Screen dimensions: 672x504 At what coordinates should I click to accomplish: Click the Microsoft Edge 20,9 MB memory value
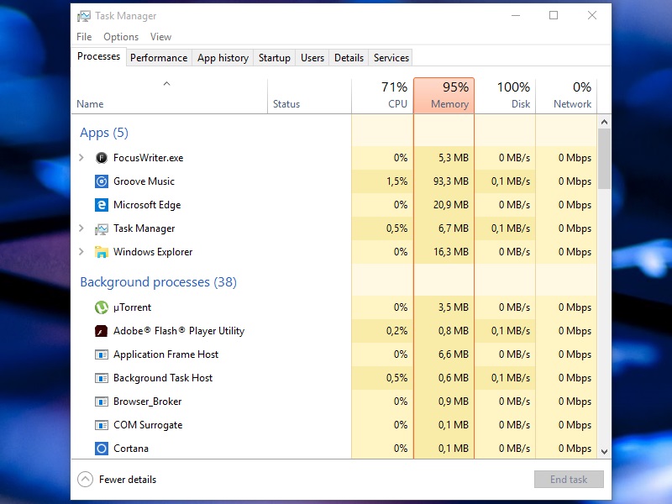[451, 205]
